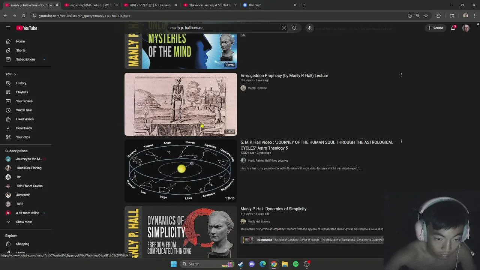Open the zodiac constellation video thumbnail
The image size is (480, 270).
(181, 171)
